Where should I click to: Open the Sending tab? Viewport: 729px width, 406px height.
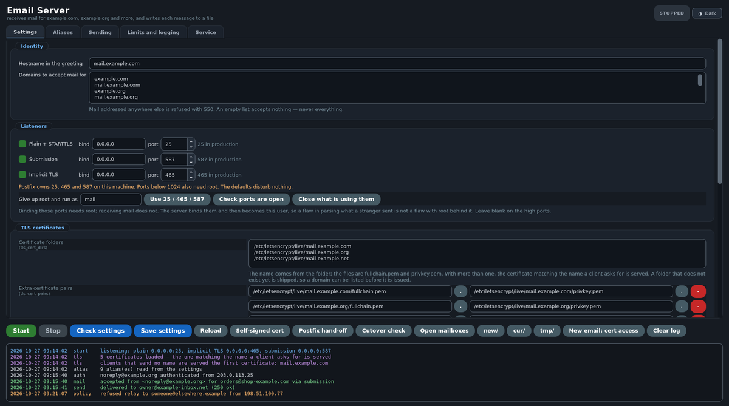tap(100, 32)
